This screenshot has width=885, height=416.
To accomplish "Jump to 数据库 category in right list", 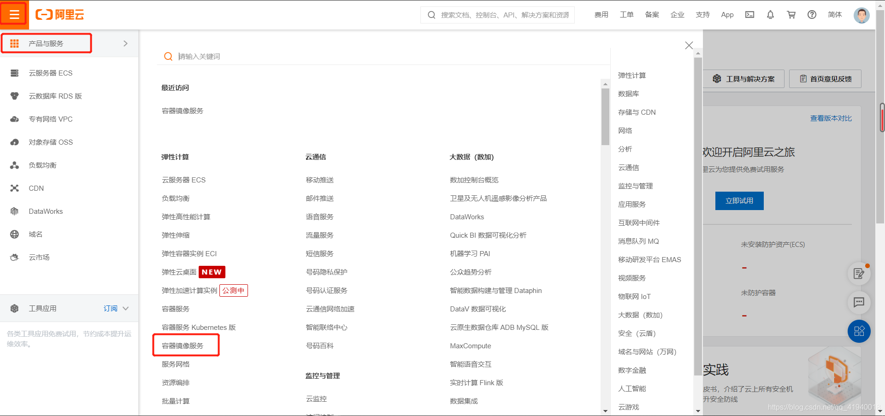I will pyautogui.click(x=628, y=94).
